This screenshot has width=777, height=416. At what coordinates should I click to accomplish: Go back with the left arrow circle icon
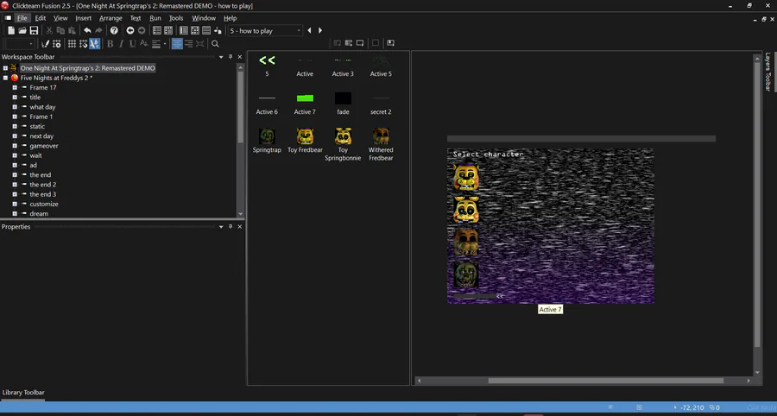point(129,31)
